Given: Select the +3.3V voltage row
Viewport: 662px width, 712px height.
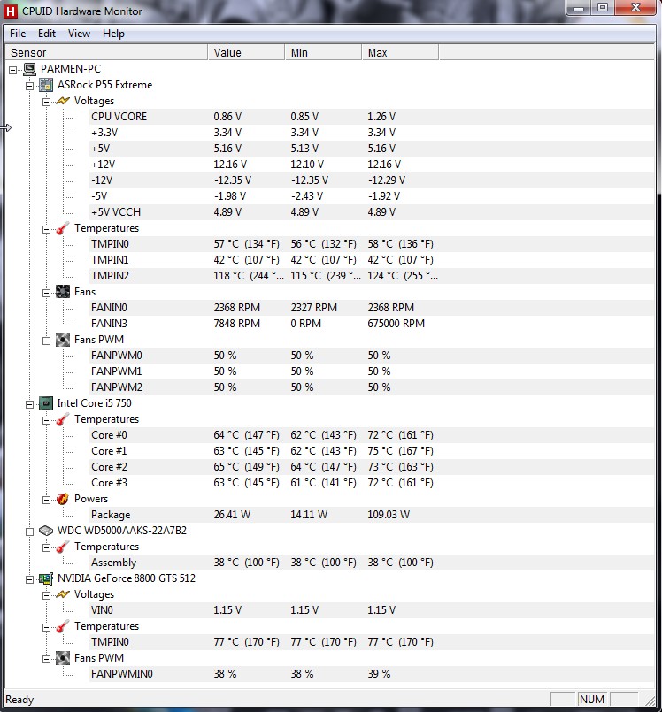Looking at the screenshot, I should point(372,133).
